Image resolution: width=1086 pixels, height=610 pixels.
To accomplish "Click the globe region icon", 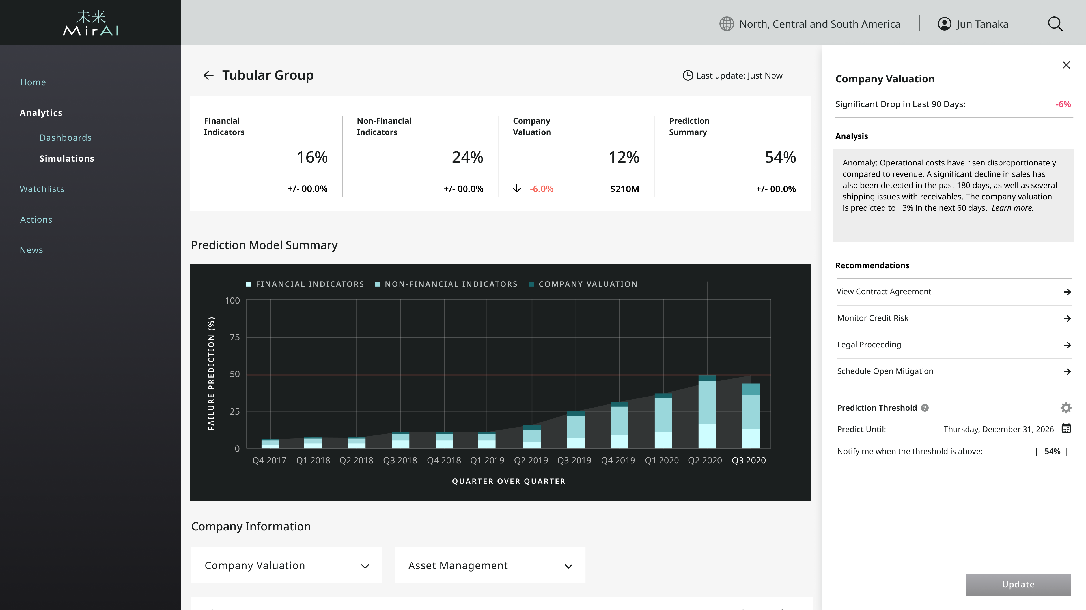I will tap(726, 24).
